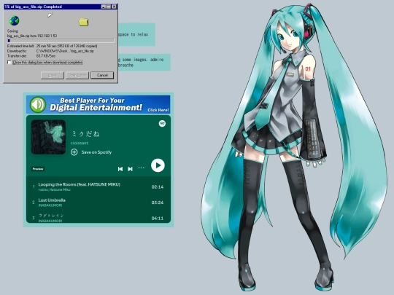Click the yellow folder icon in download dialog
Screen dimensions: 394x295
83,22
